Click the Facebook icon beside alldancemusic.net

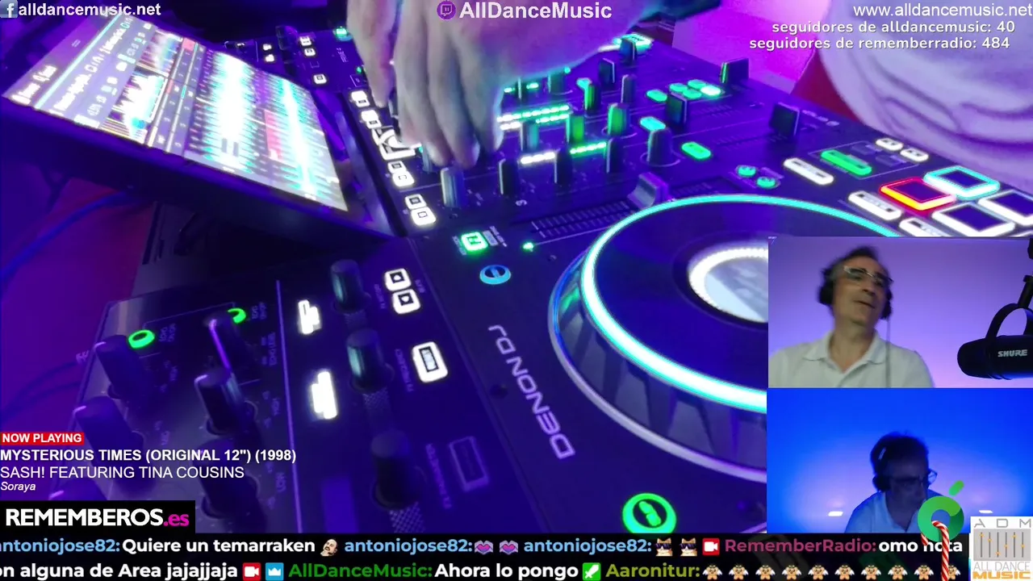pos(10,10)
